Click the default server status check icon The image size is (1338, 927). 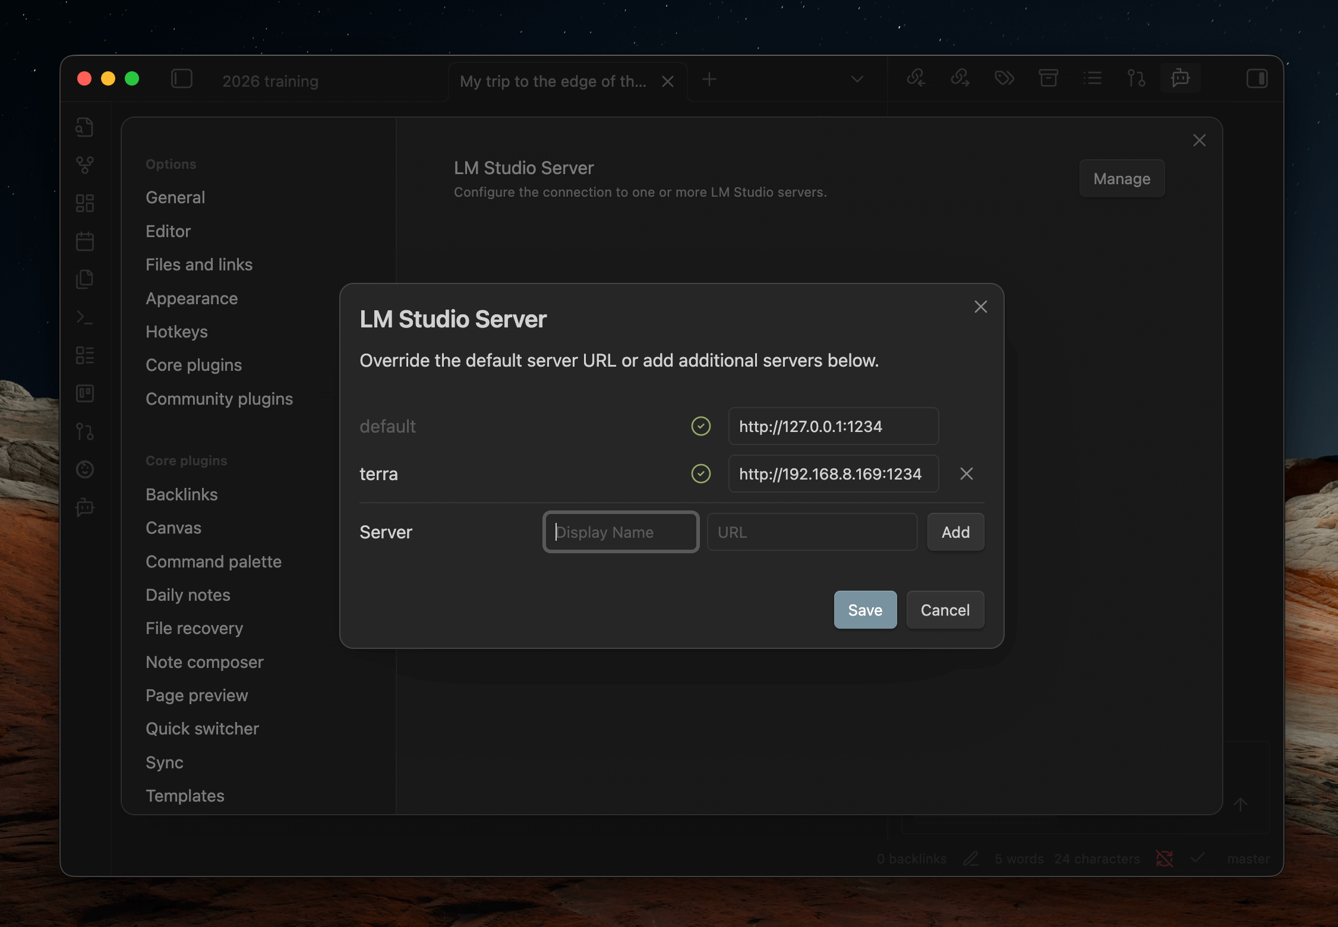[701, 426]
